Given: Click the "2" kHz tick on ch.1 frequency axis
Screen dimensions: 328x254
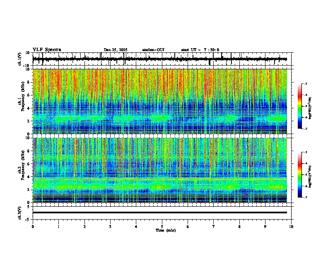Looking at the screenshot, I should coord(29,121).
